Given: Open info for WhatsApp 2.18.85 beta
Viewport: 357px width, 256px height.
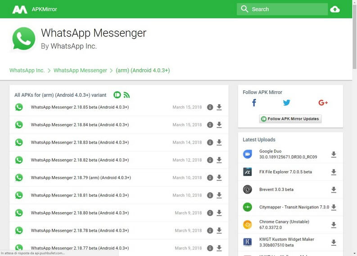Looking at the screenshot, I should tap(210, 107).
